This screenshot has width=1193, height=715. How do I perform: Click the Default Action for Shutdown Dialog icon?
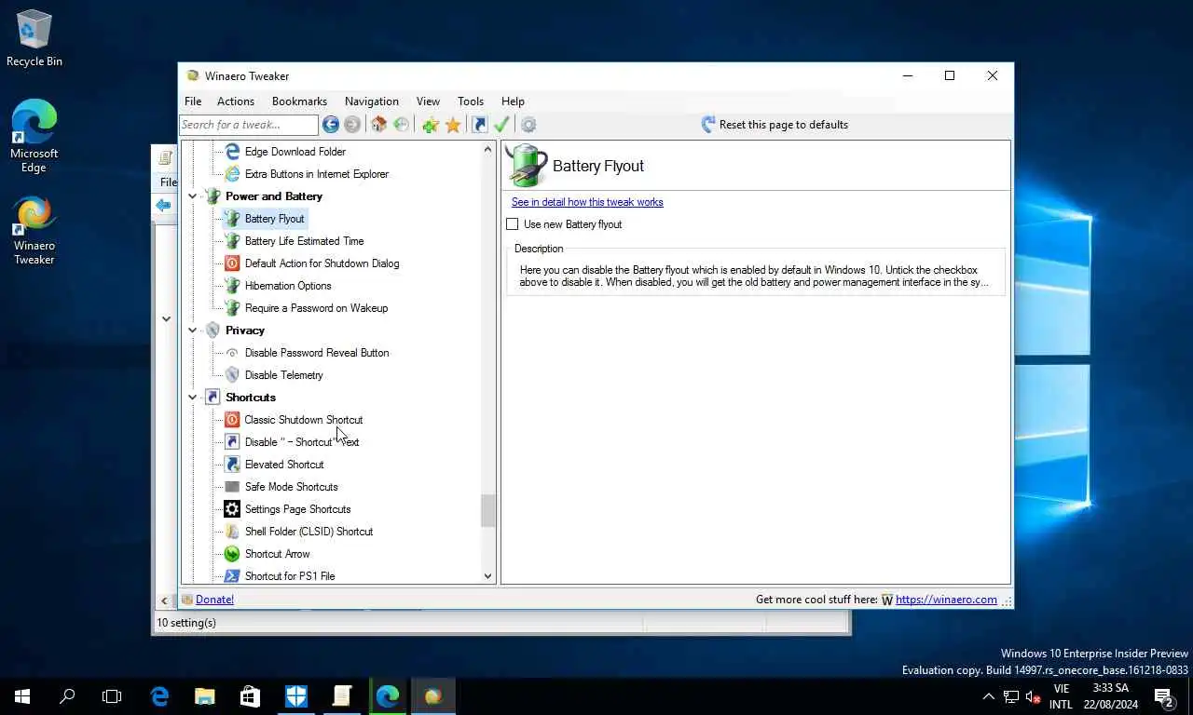[232, 263]
